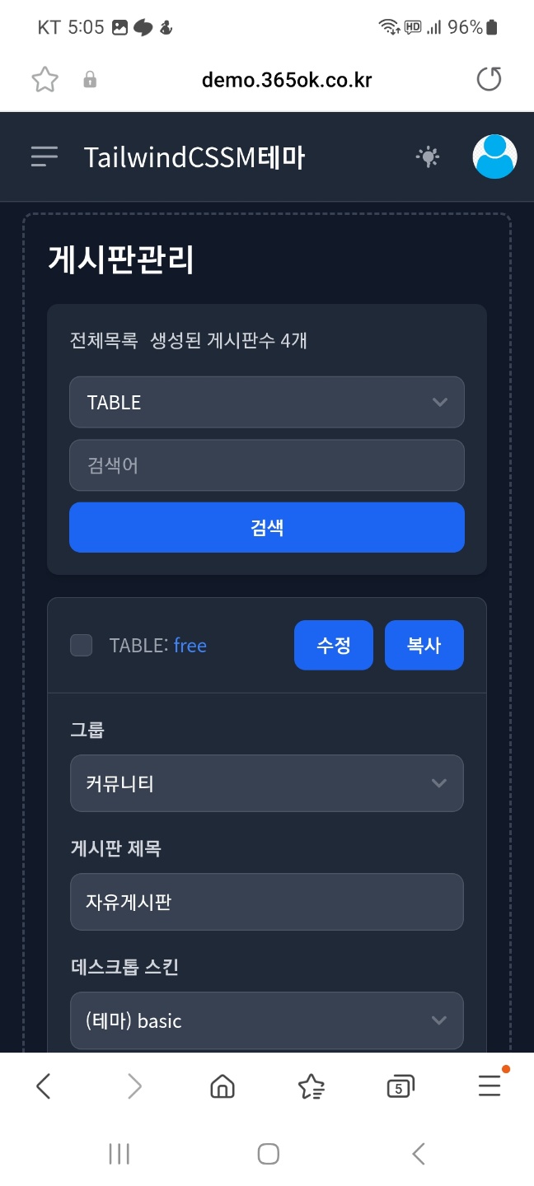Image resolution: width=534 pixels, height=1186 pixels.
Task: Open the browser home page
Action: pyautogui.click(x=222, y=1087)
